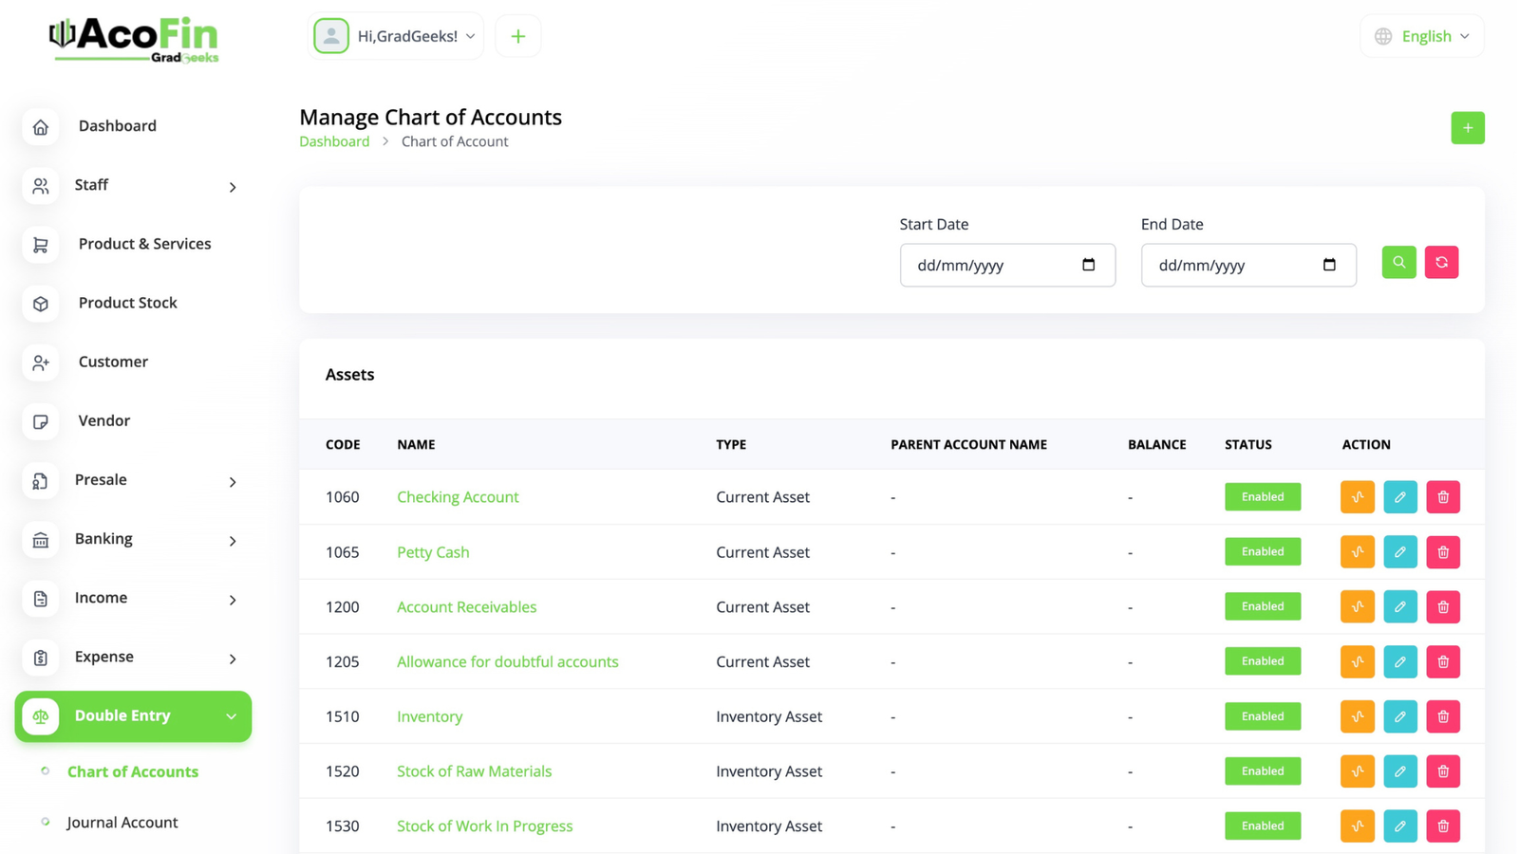Delete the Account Receivables row
This screenshot has height=854, width=1519.
pyautogui.click(x=1442, y=607)
